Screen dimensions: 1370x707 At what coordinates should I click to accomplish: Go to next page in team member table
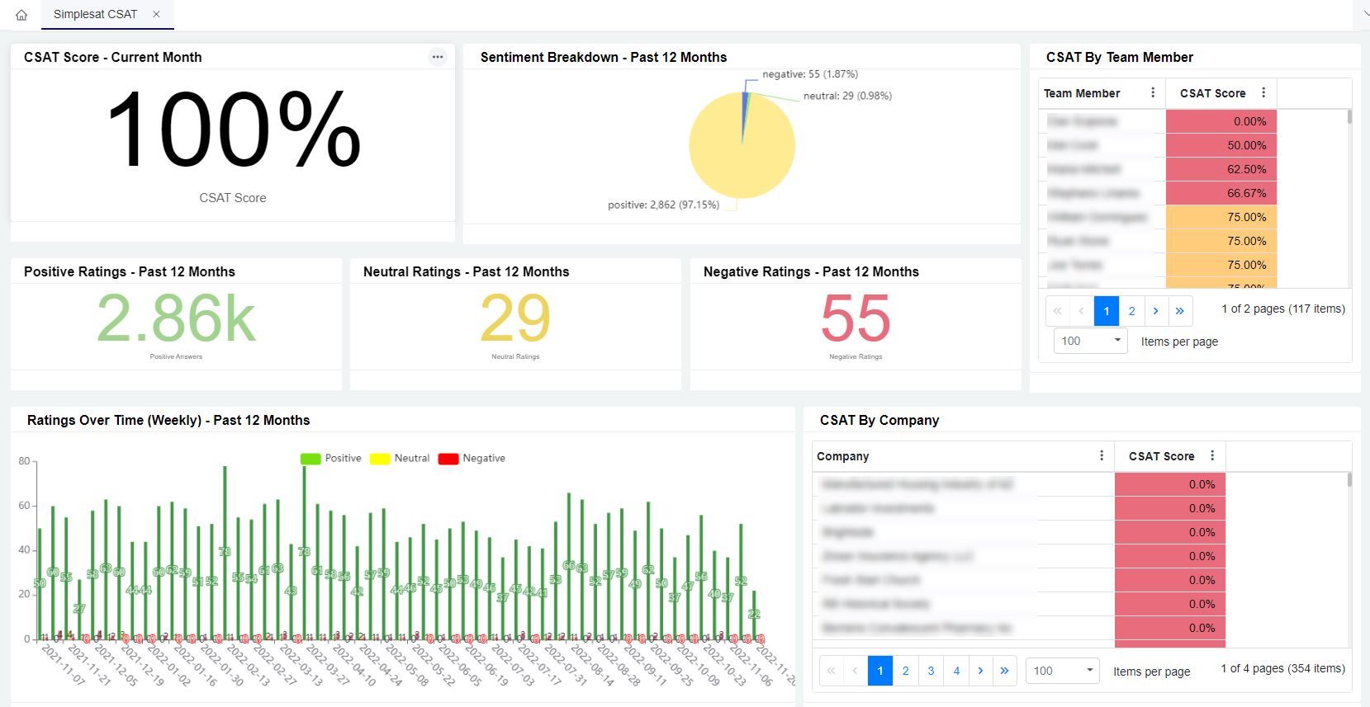pos(1155,311)
